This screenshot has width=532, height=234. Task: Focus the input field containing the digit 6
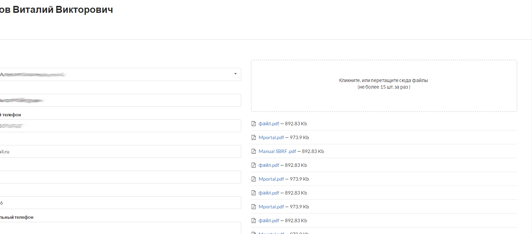coord(121,202)
